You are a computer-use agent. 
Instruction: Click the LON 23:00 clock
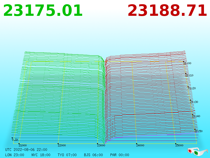pyautogui.click(x=15, y=155)
